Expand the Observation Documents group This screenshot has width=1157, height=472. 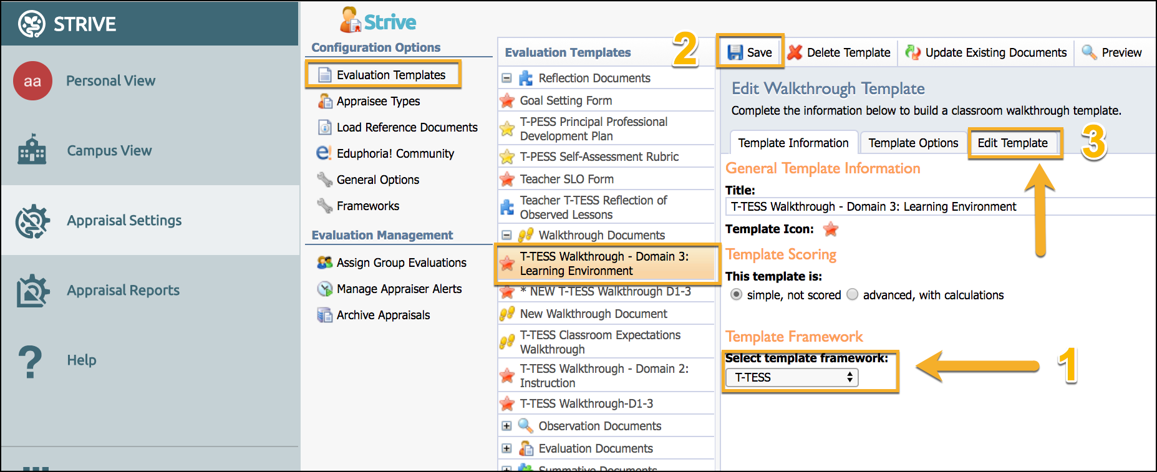click(506, 426)
